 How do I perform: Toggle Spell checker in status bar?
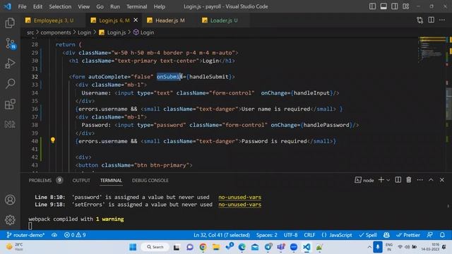pos(368,235)
